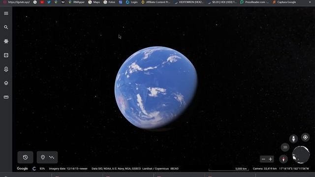The height and width of the screenshot is (177, 315).
Task: Open historical imagery clock button
Action: tap(25, 157)
